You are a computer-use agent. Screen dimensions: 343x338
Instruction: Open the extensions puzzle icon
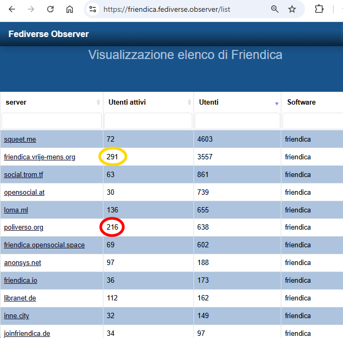[x=319, y=9]
